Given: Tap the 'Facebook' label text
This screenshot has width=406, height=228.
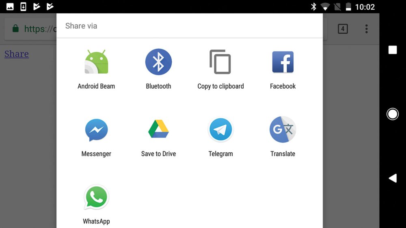Looking at the screenshot, I should (x=283, y=86).
